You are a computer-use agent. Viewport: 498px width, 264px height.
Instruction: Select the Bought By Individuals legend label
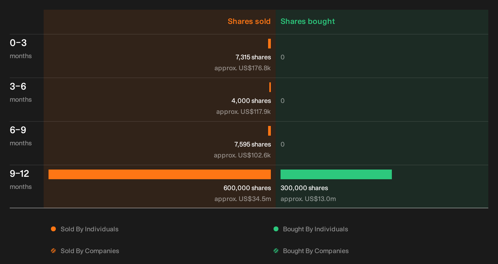point(315,229)
